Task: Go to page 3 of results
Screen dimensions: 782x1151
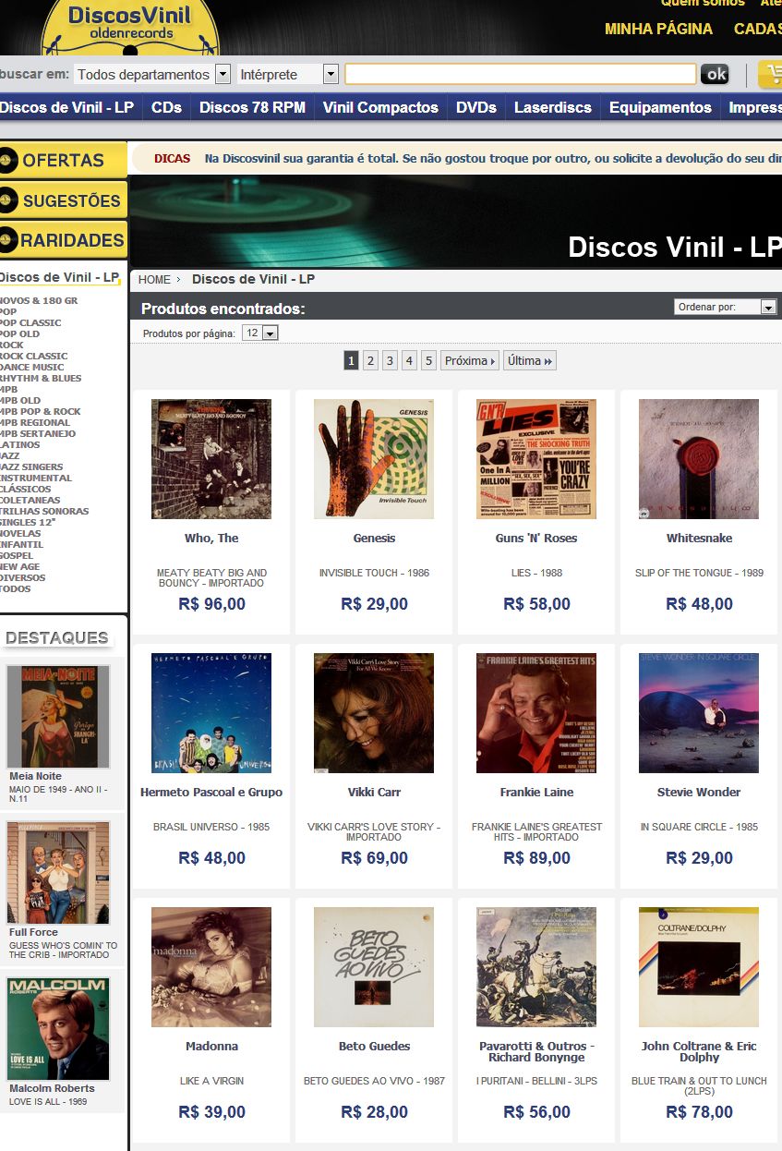Action: (x=390, y=360)
